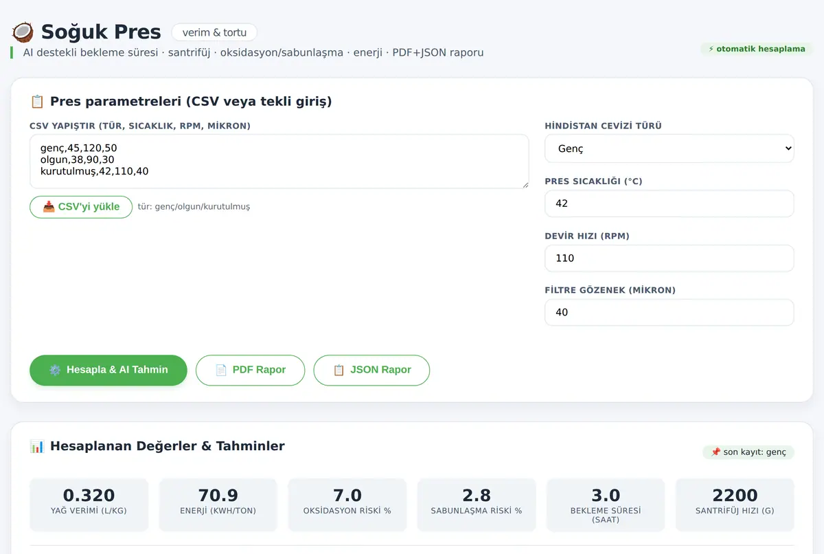Select the Yağ Verimi result card
The image size is (824, 554).
tap(89, 505)
